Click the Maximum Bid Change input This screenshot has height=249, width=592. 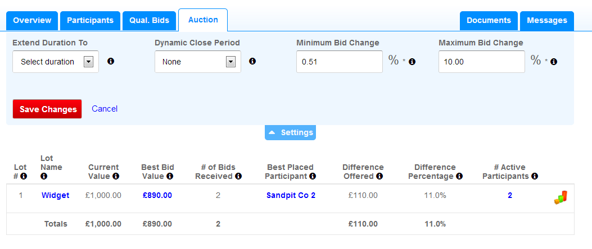click(x=481, y=62)
